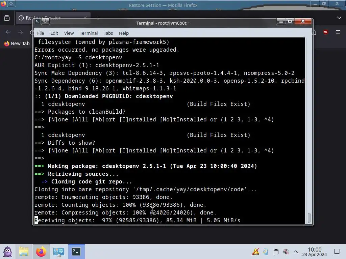346x259 pixels.
Task: Click the pin-window diamond icon in Terminal title bar
Action: (x=46, y=21)
